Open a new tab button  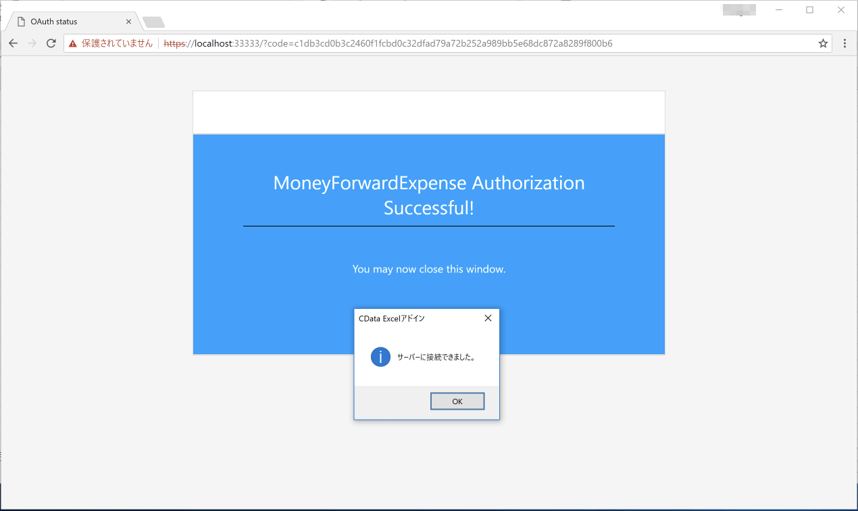point(154,22)
